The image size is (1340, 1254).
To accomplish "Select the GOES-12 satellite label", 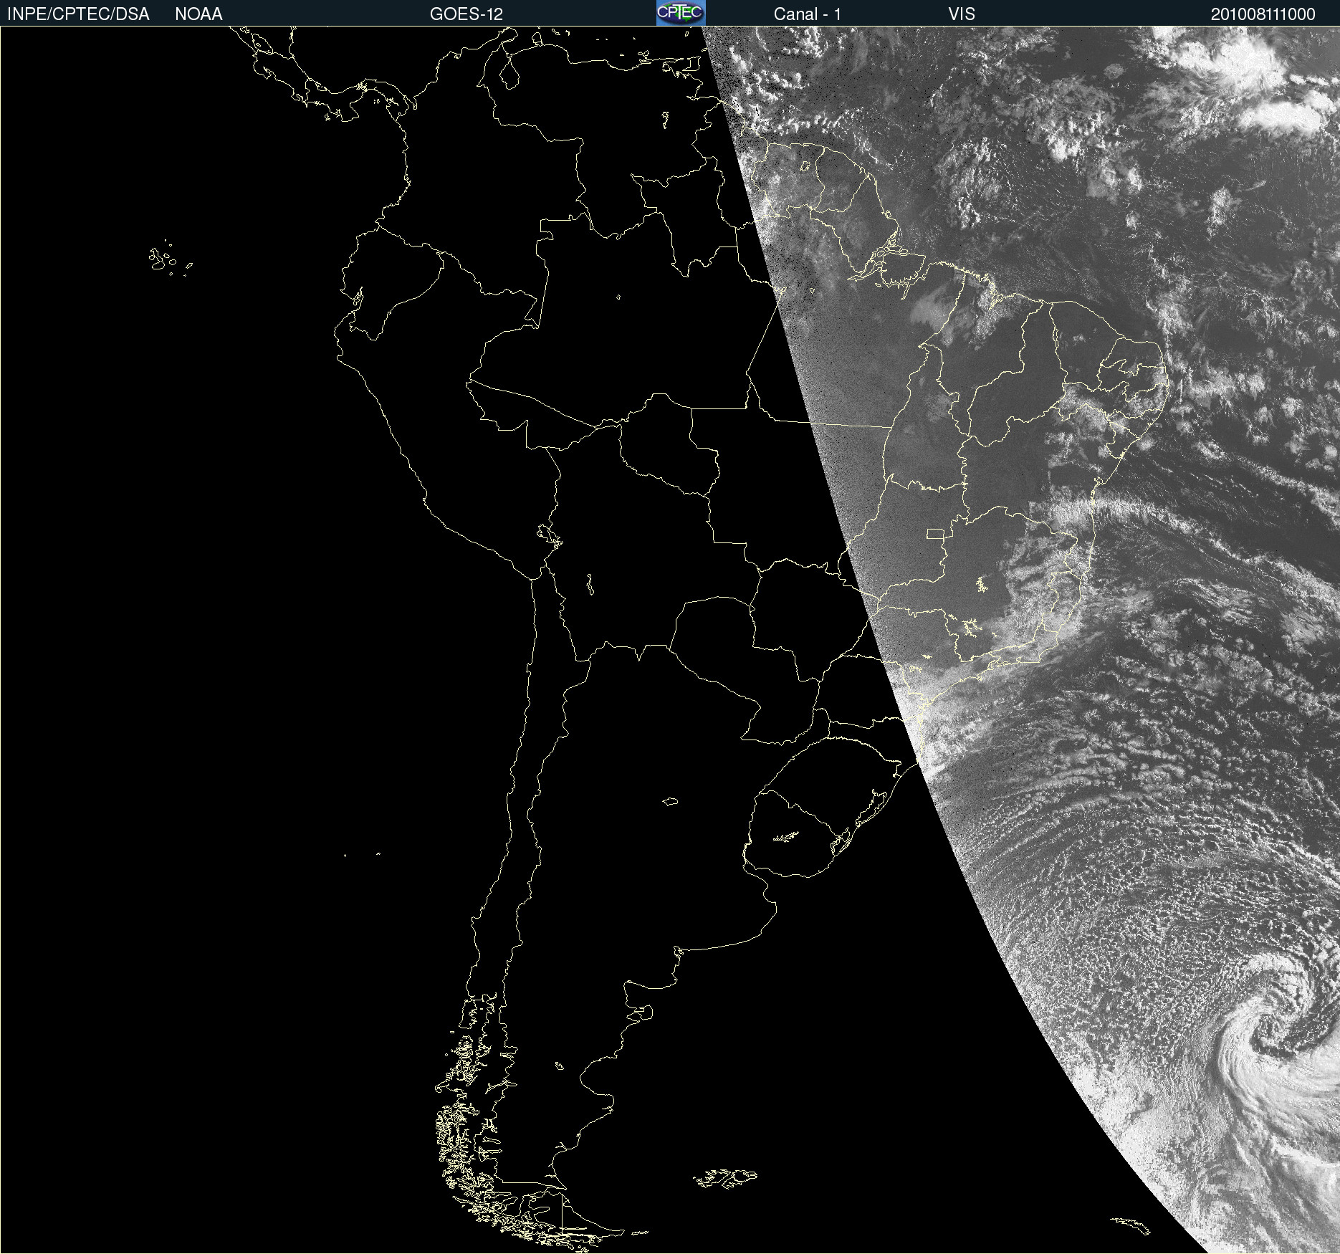I will (466, 14).
